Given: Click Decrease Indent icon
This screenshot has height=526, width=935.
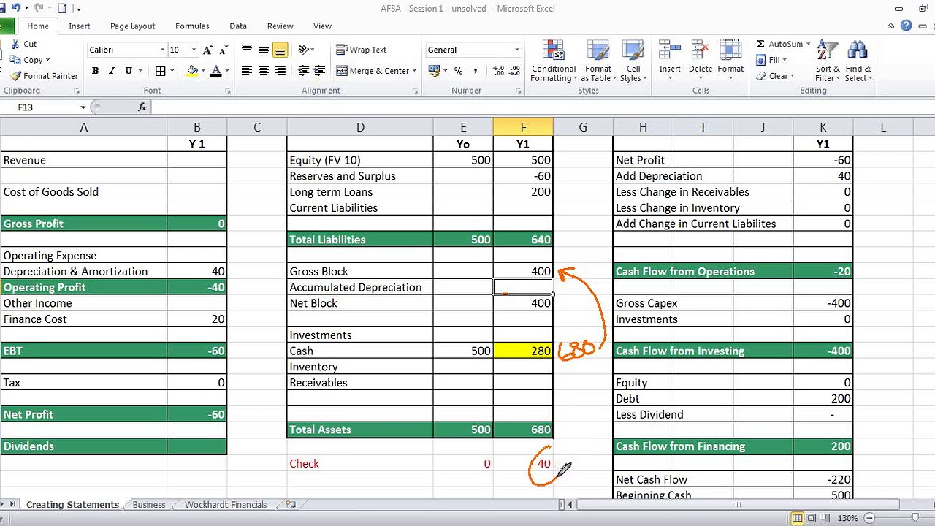Looking at the screenshot, I should (302, 71).
